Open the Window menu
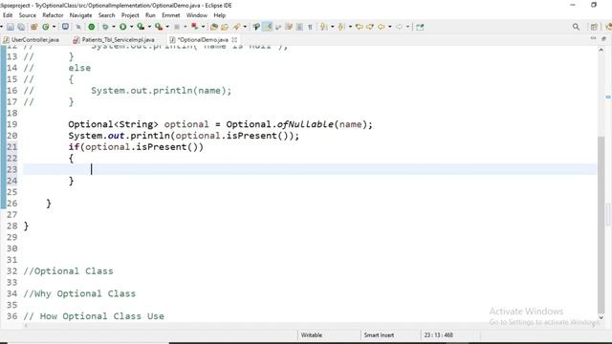612x344 pixels. (197, 15)
